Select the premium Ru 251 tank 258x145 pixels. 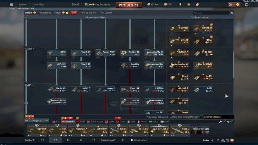click(203, 77)
